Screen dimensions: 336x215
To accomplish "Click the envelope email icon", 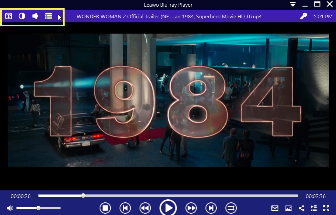I will pyautogui.click(x=275, y=208).
